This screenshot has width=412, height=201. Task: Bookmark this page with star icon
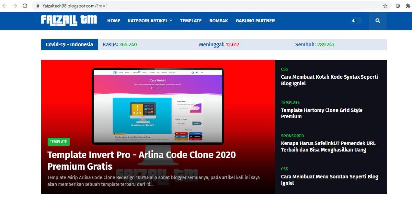click(385, 6)
